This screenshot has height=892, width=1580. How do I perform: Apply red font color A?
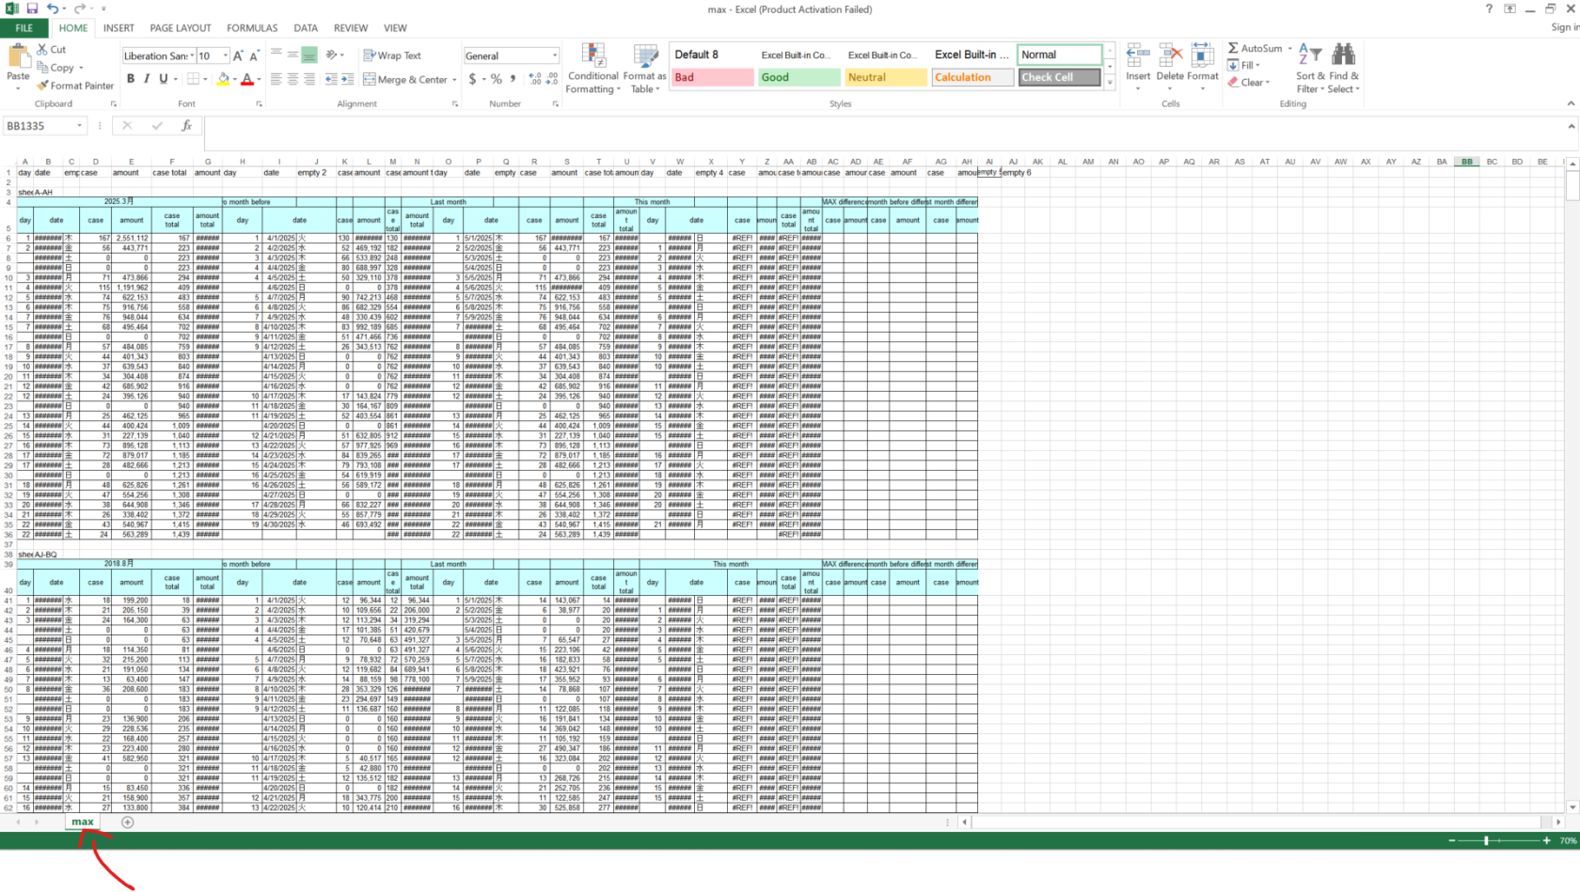pos(247,79)
